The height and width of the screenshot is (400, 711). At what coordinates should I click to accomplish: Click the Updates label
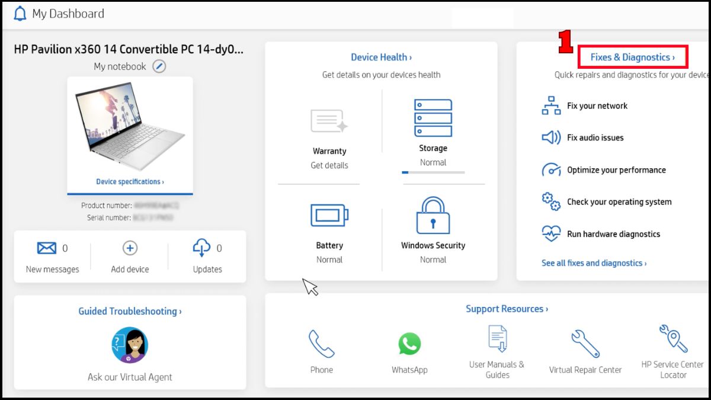[207, 269]
